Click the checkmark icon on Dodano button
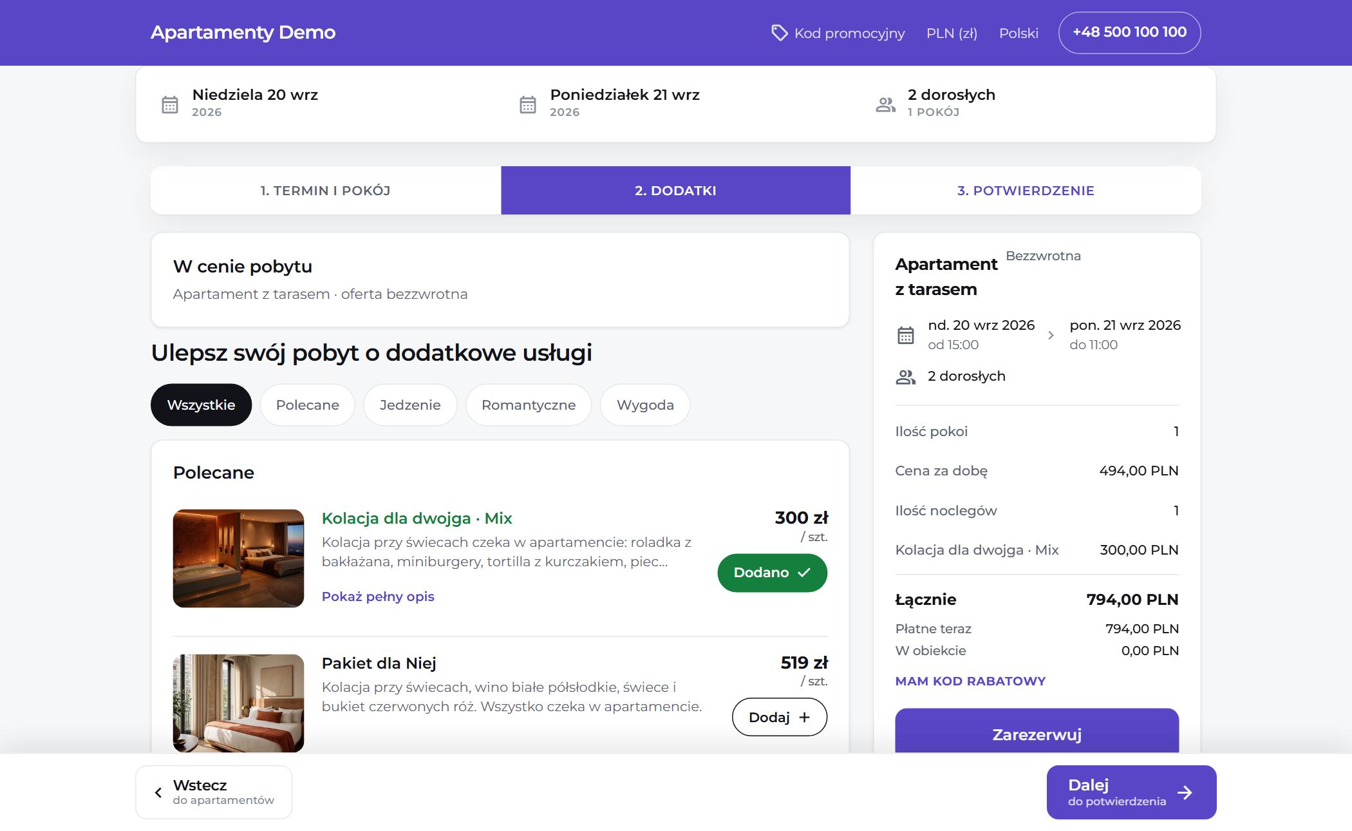 [x=803, y=572]
